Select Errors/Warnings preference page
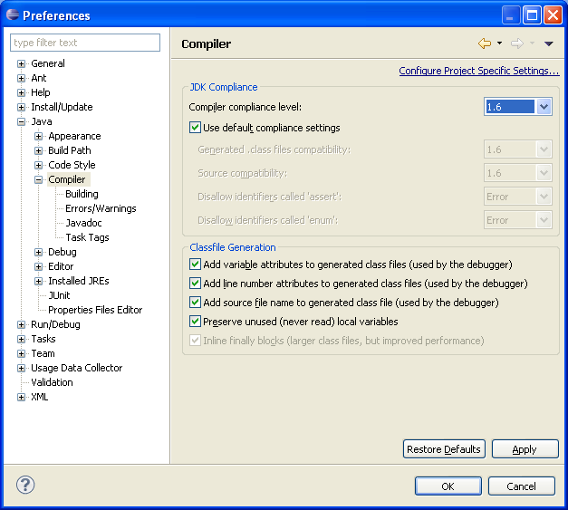The width and height of the screenshot is (568, 510). point(101,208)
